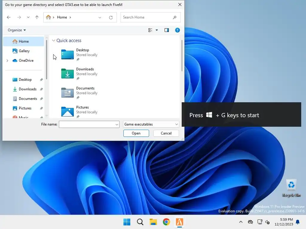Toggle the preview pane

click(167, 30)
